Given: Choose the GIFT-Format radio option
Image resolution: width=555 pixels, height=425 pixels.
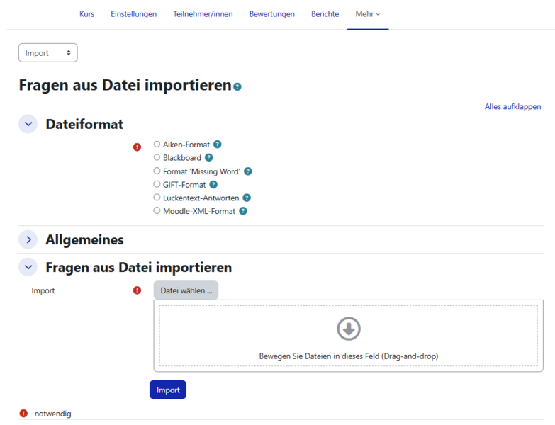Looking at the screenshot, I should pos(157,185).
